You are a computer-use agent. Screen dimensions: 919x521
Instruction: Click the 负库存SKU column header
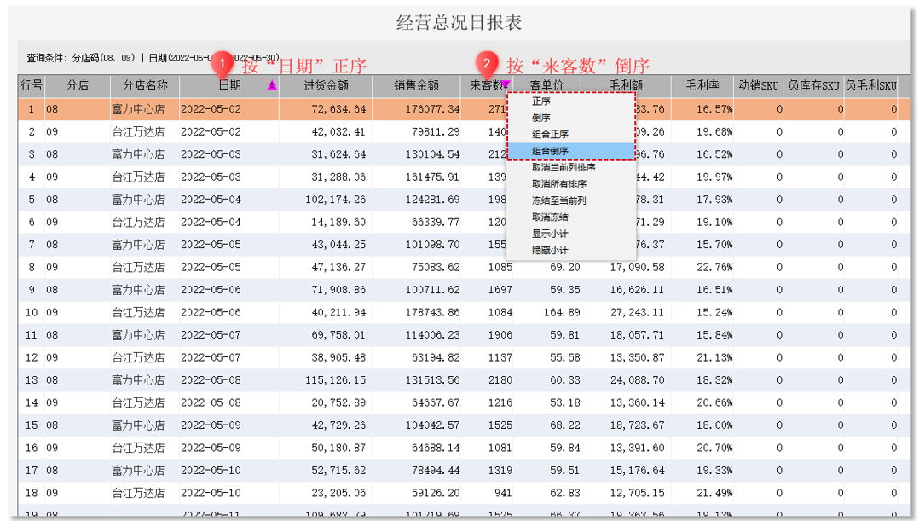tap(813, 85)
